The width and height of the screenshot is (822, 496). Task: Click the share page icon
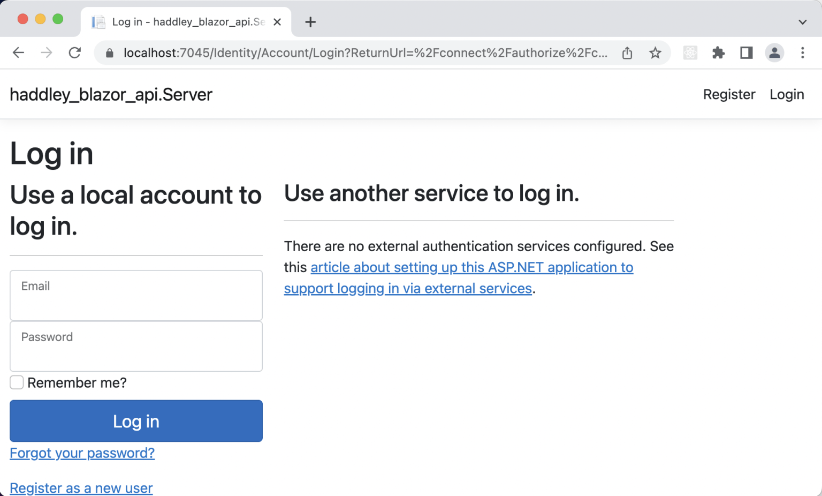[627, 52]
